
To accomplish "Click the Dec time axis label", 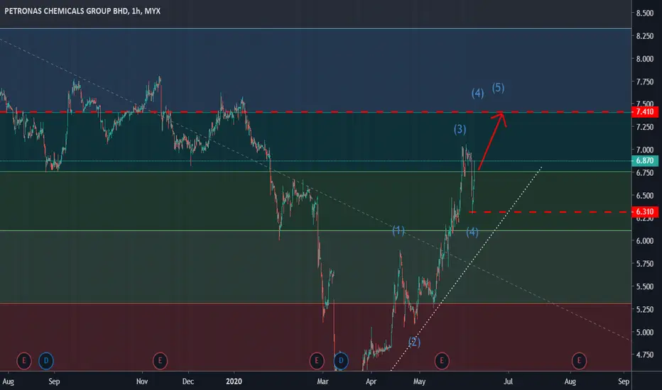I will [188, 381].
